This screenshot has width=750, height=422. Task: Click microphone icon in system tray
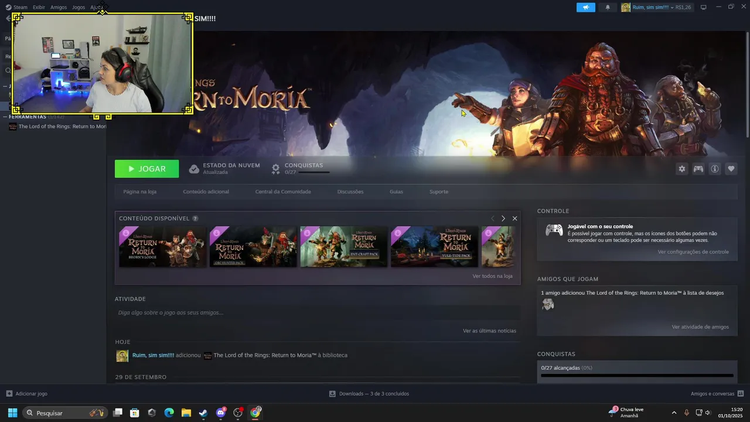pos(687,413)
